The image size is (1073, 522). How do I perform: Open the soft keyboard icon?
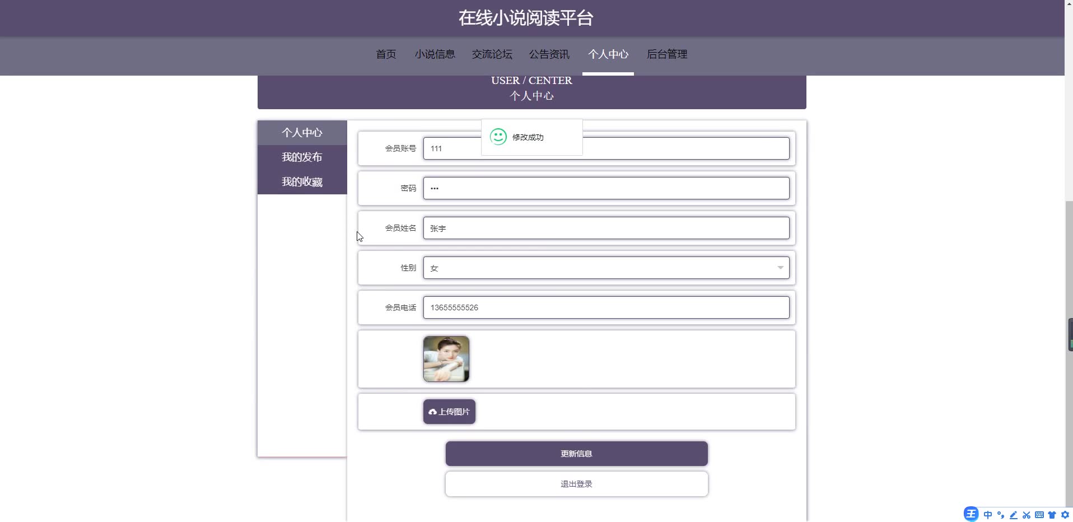click(x=1039, y=515)
